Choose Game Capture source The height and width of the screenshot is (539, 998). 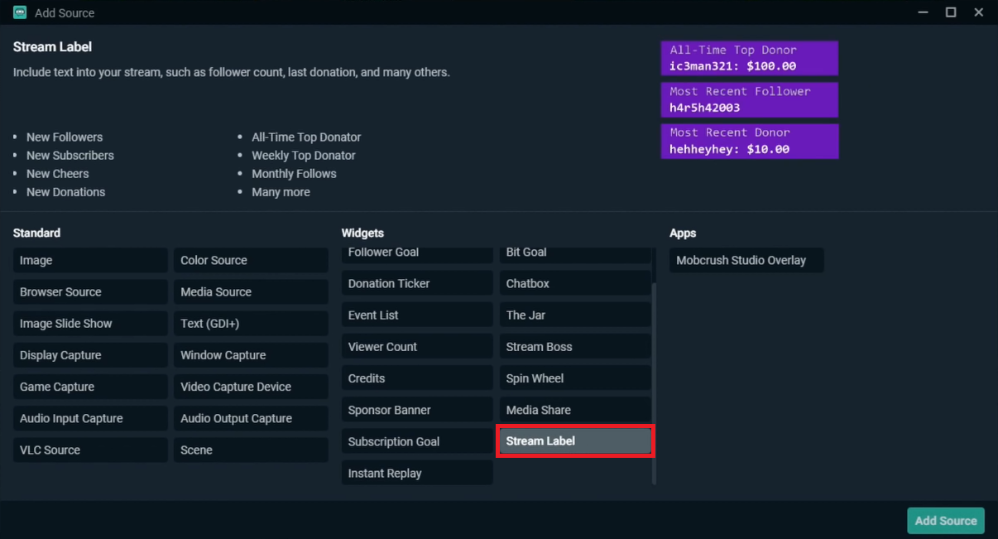click(x=90, y=387)
